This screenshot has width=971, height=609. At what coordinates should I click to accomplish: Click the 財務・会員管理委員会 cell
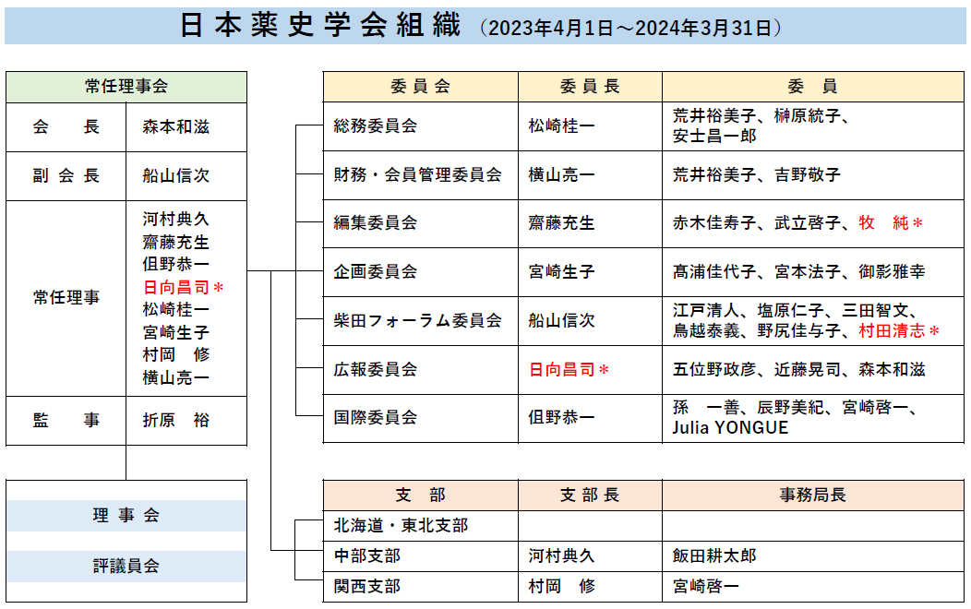pyautogui.click(x=418, y=174)
